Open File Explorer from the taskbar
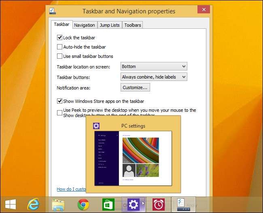Viewport: 263px width, 213px height. click(x=58, y=205)
